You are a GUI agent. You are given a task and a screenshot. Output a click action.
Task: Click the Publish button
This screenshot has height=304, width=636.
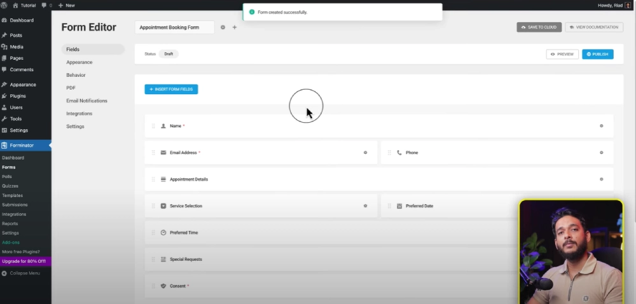point(597,54)
